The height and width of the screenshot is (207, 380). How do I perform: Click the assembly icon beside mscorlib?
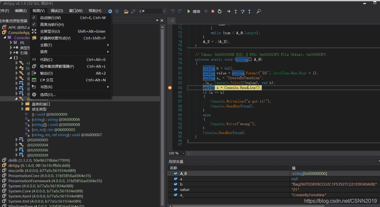click(4, 170)
